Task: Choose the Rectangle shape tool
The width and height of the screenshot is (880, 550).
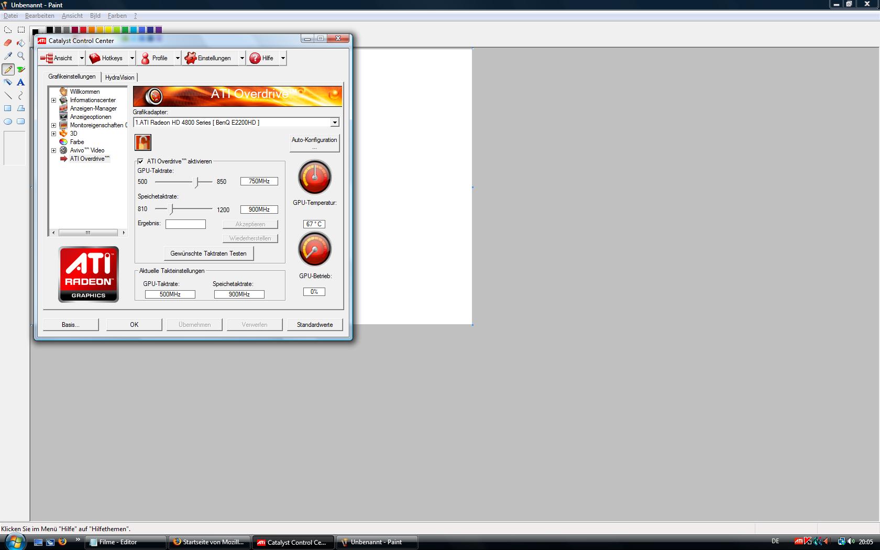Action: (8, 108)
